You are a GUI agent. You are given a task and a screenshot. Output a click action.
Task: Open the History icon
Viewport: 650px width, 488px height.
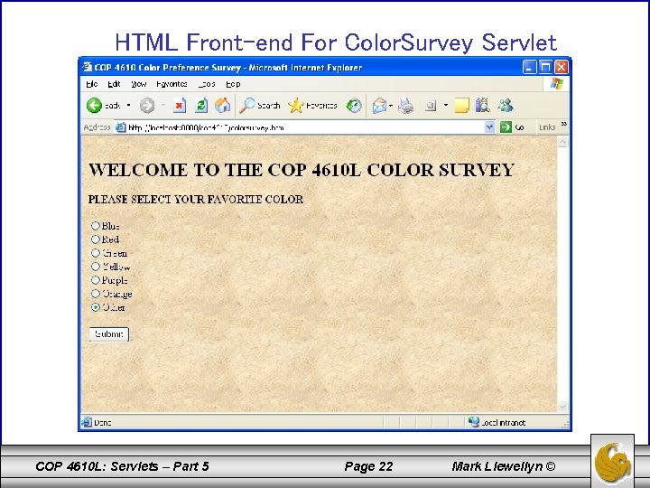pos(354,106)
